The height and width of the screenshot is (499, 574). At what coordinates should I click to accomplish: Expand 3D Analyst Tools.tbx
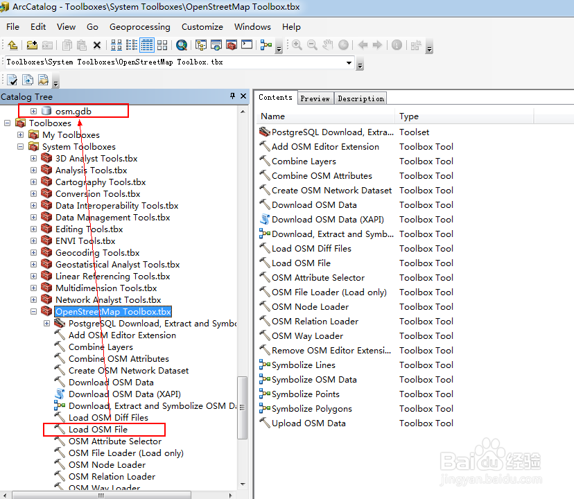pyautogui.click(x=34, y=158)
